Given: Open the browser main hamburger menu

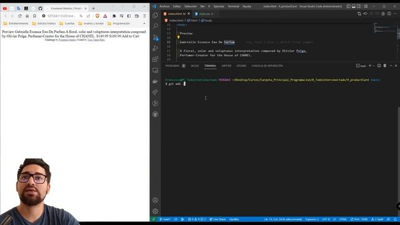Looking at the screenshot, I should tap(144, 16).
